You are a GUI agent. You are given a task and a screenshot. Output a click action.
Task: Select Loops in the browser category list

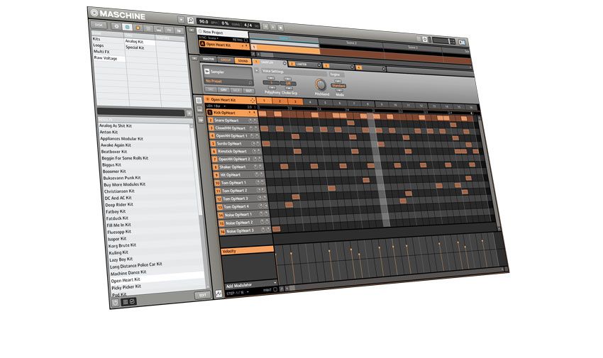tap(99, 45)
